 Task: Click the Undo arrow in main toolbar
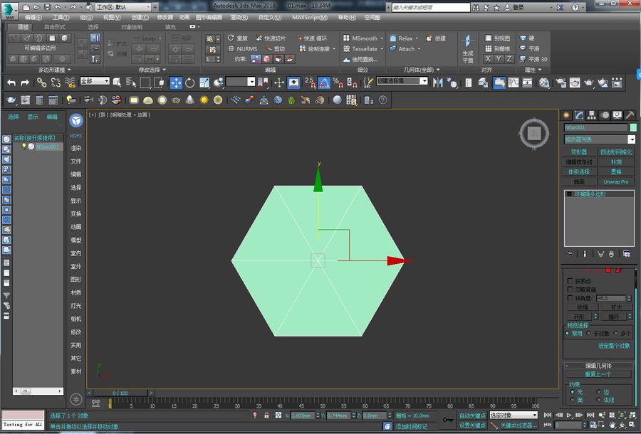tap(11, 83)
